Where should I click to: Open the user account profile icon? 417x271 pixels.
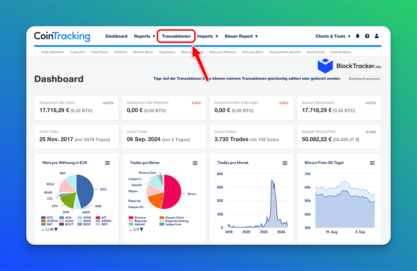point(377,36)
